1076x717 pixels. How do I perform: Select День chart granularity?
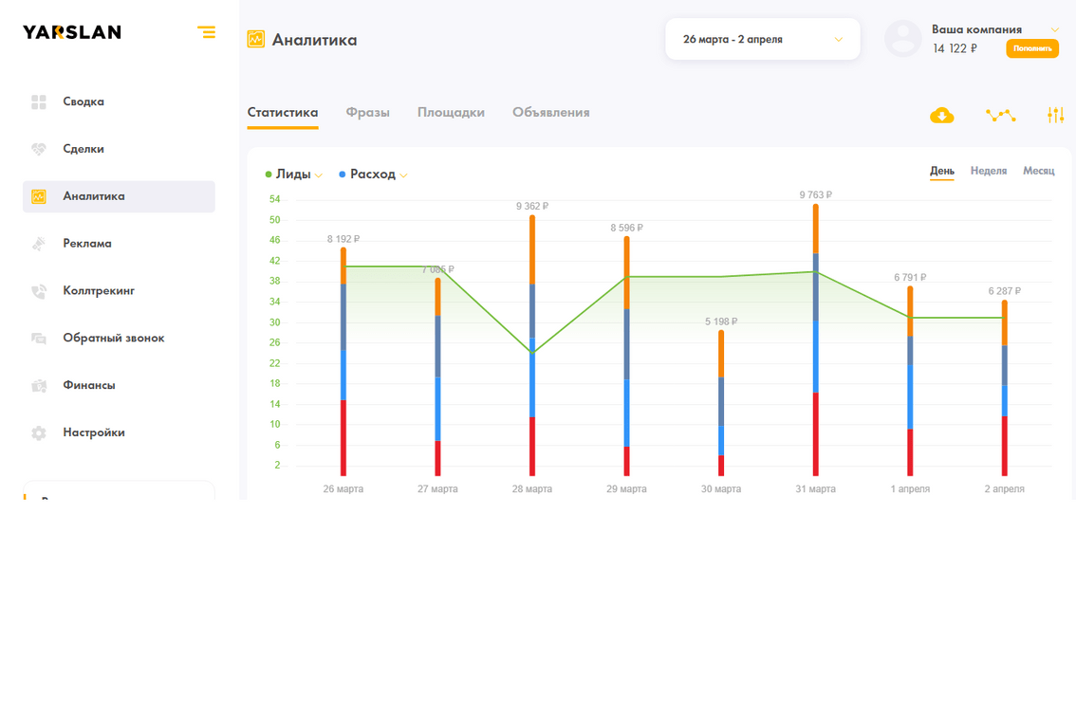(941, 171)
